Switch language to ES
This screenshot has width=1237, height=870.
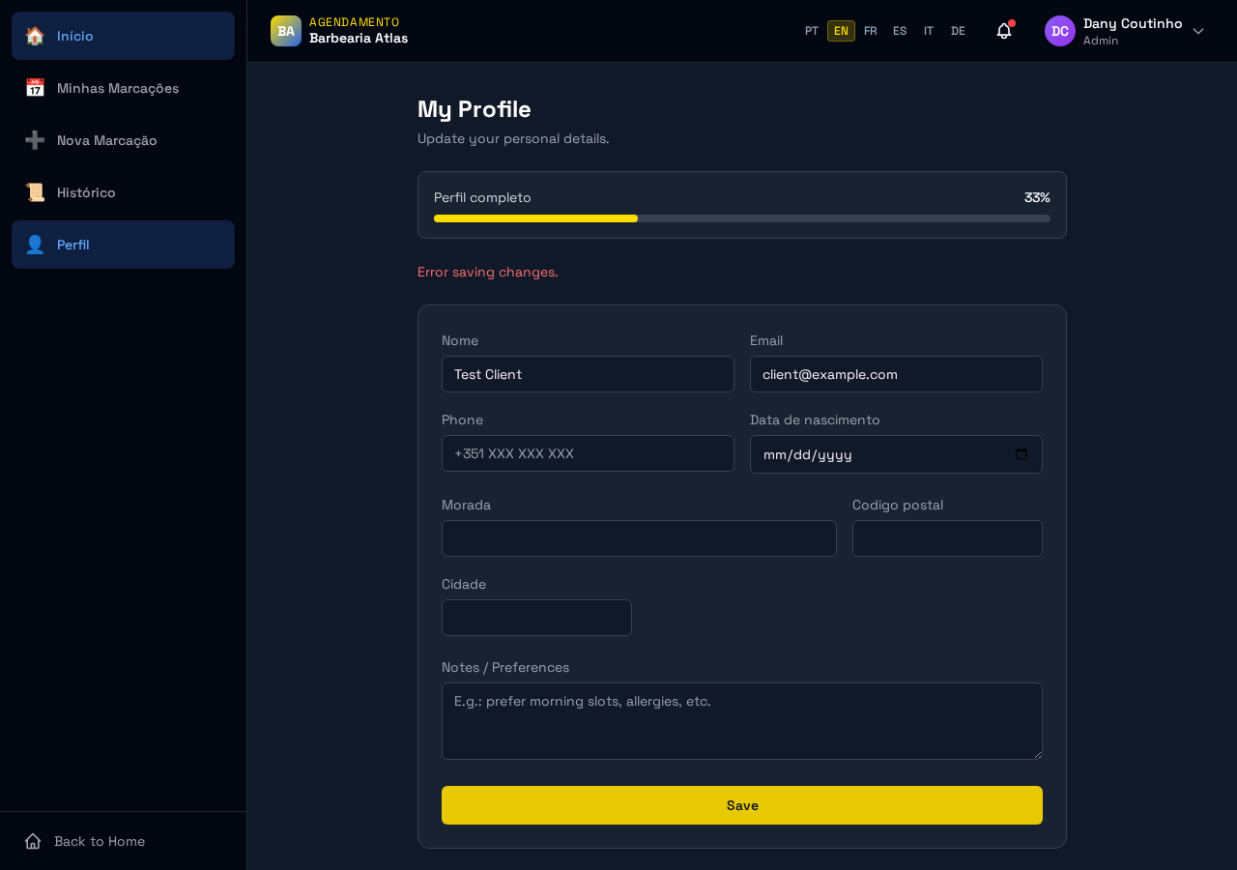900,31
